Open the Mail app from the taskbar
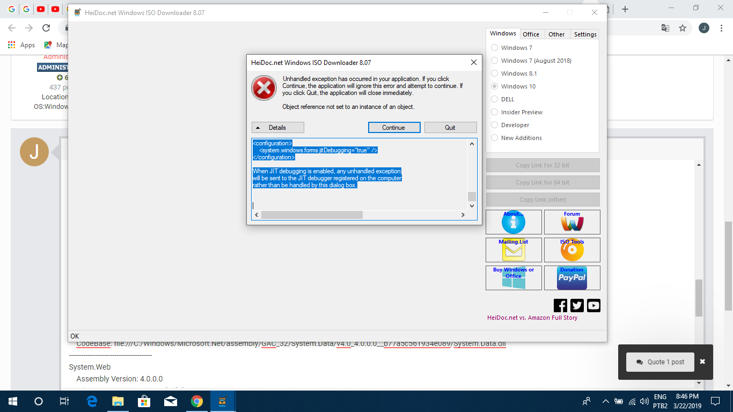Screen dimensions: 733x412 tap(171, 401)
